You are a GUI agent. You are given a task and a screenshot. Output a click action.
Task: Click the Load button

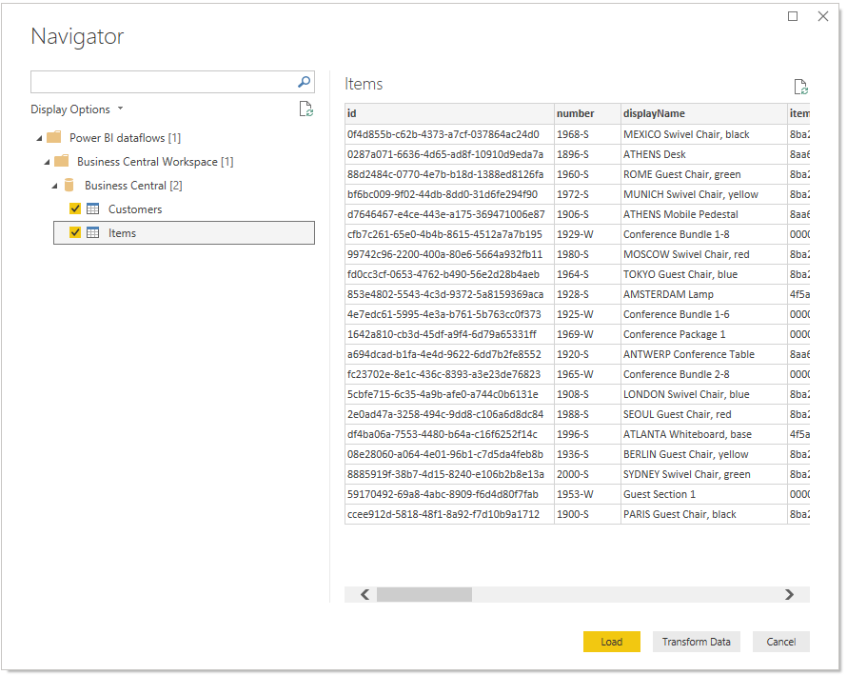[x=611, y=642]
